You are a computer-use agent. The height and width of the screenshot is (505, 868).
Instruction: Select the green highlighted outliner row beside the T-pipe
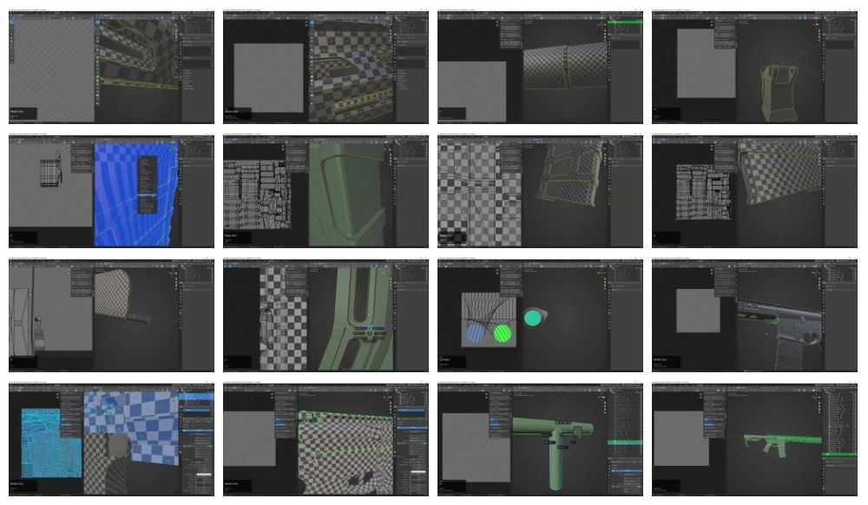(623, 443)
